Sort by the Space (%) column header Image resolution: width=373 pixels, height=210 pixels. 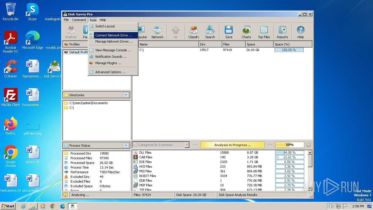pos(293,44)
